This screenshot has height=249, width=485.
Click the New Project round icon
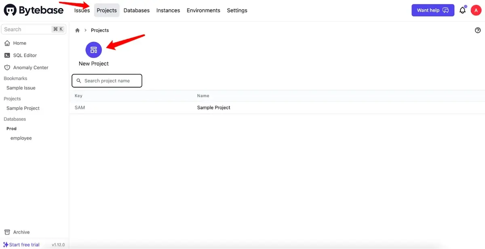coord(94,50)
